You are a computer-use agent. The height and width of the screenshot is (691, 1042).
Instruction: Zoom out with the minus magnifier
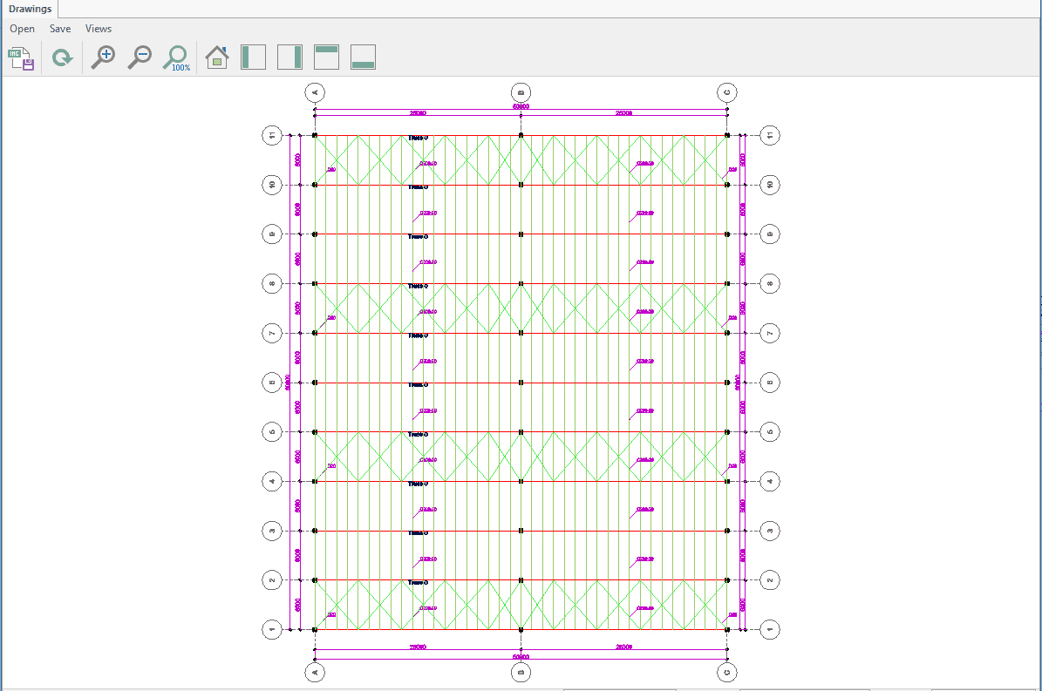click(140, 58)
